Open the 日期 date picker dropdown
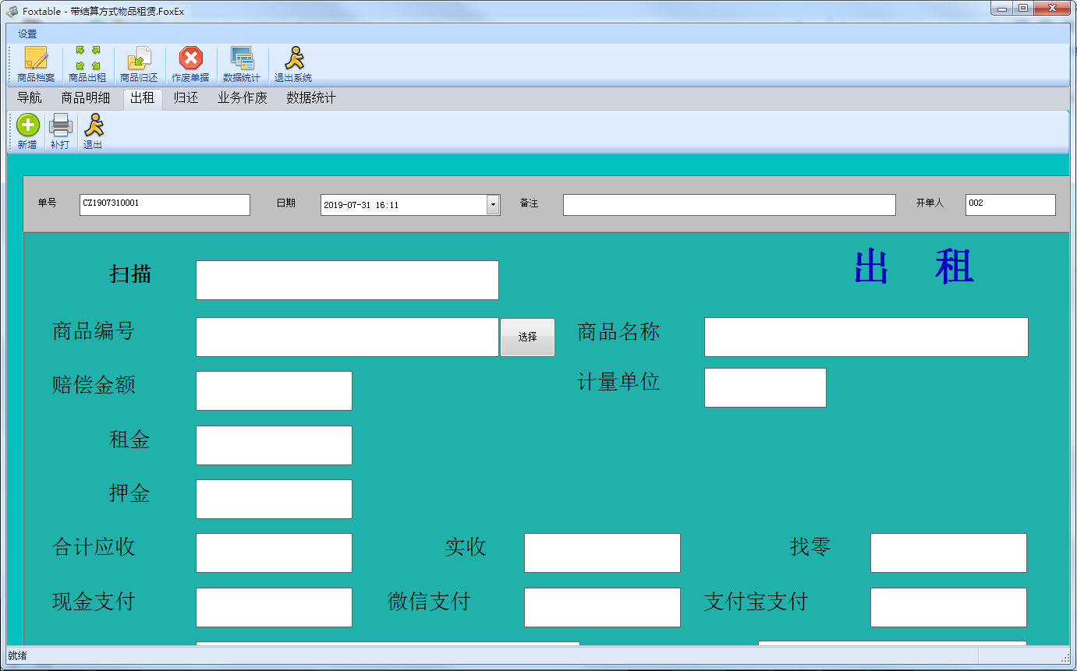The width and height of the screenshot is (1077, 671). (493, 204)
